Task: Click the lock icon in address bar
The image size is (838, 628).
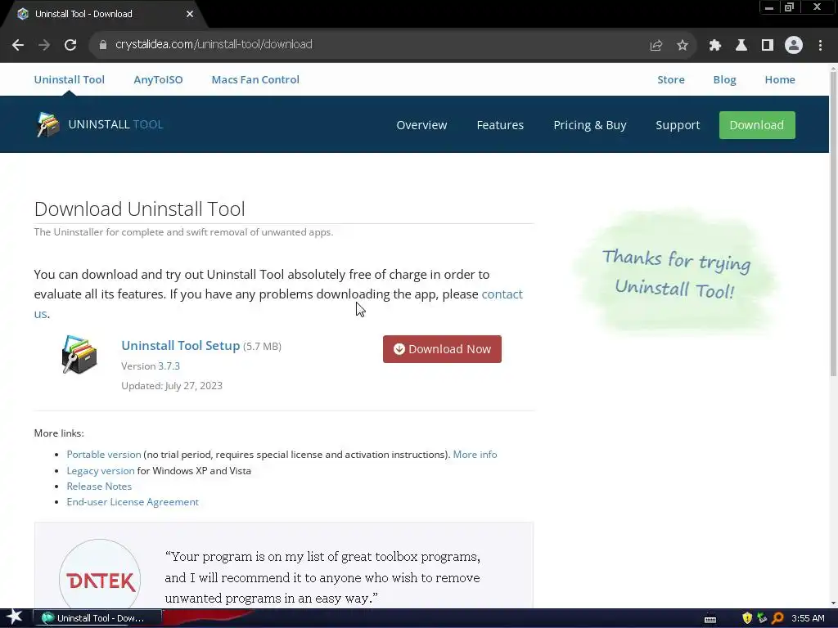Action: pos(102,45)
